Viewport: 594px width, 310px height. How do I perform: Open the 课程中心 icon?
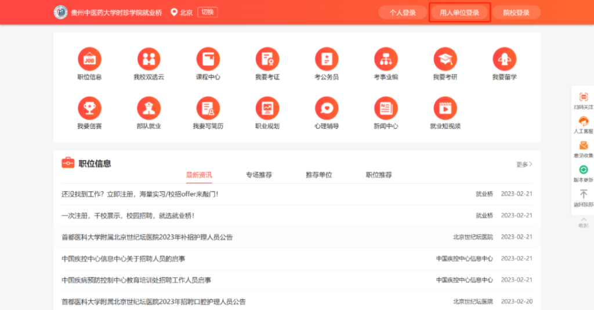pyautogui.click(x=208, y=59)
